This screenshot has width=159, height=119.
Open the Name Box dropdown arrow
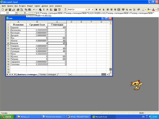16,13
